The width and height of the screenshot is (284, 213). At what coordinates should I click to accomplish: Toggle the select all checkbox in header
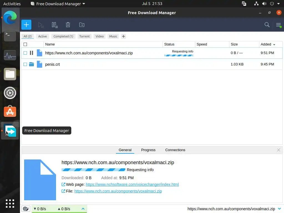click(25, 44)
